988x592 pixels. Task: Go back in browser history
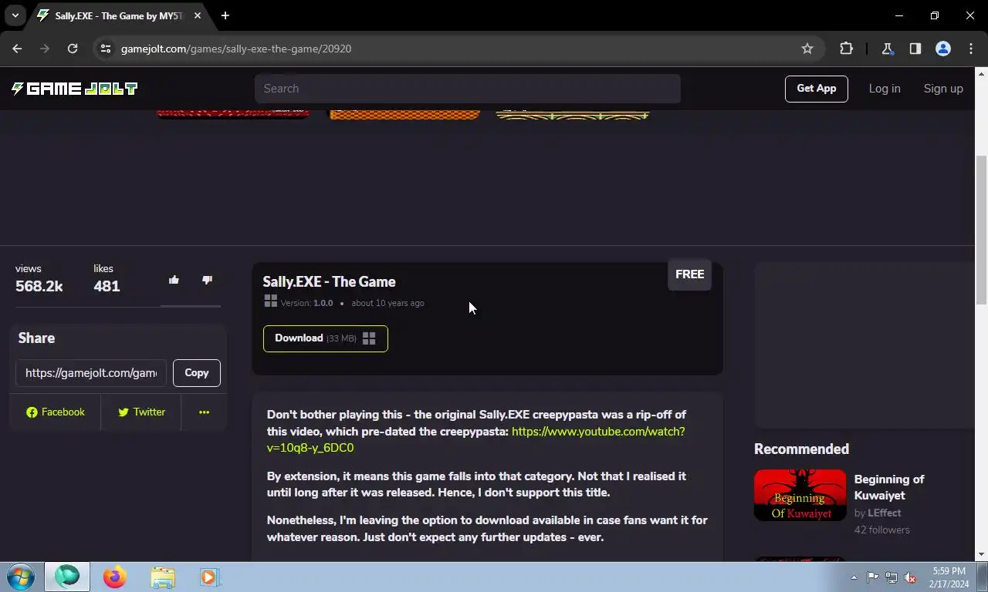pos(17,49)
